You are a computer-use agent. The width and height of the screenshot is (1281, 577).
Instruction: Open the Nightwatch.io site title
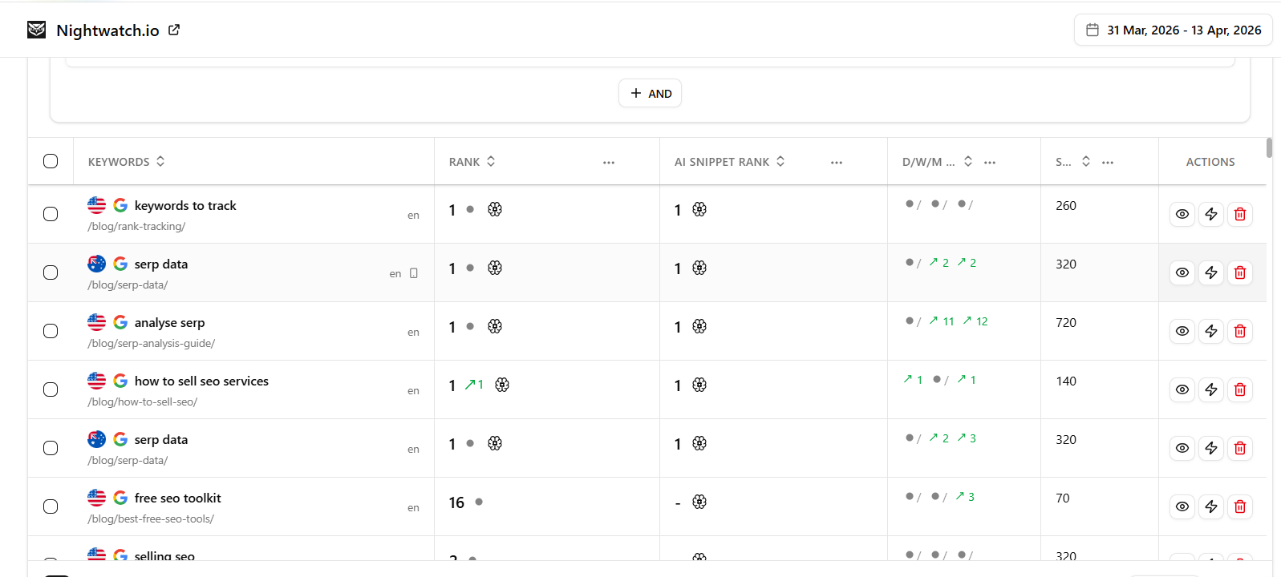107,30
